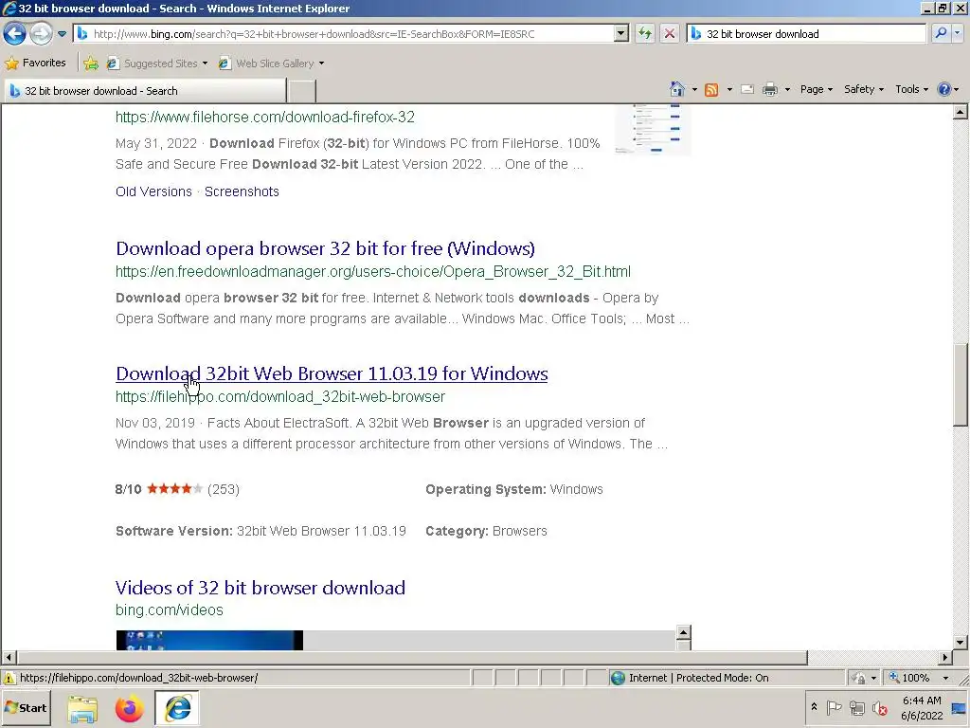Click the 100% zoom level button
The width and height of the screenshot is (970, 728).
click(x=910, y=678)
